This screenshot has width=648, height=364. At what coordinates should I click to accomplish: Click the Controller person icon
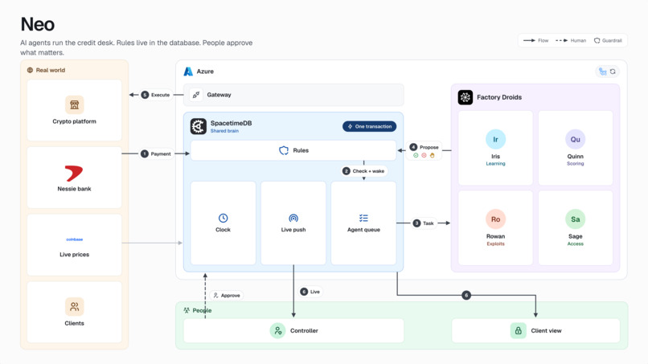point(277,330)
